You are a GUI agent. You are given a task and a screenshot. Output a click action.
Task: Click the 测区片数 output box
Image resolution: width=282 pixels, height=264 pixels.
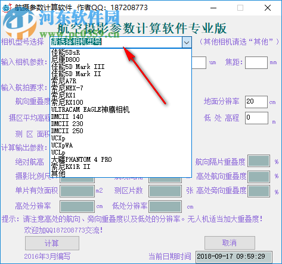(165, 191)
